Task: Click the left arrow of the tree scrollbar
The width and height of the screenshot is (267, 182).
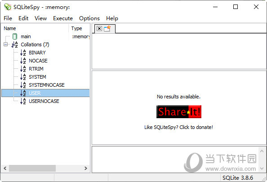Action: [x=5, y=169]
